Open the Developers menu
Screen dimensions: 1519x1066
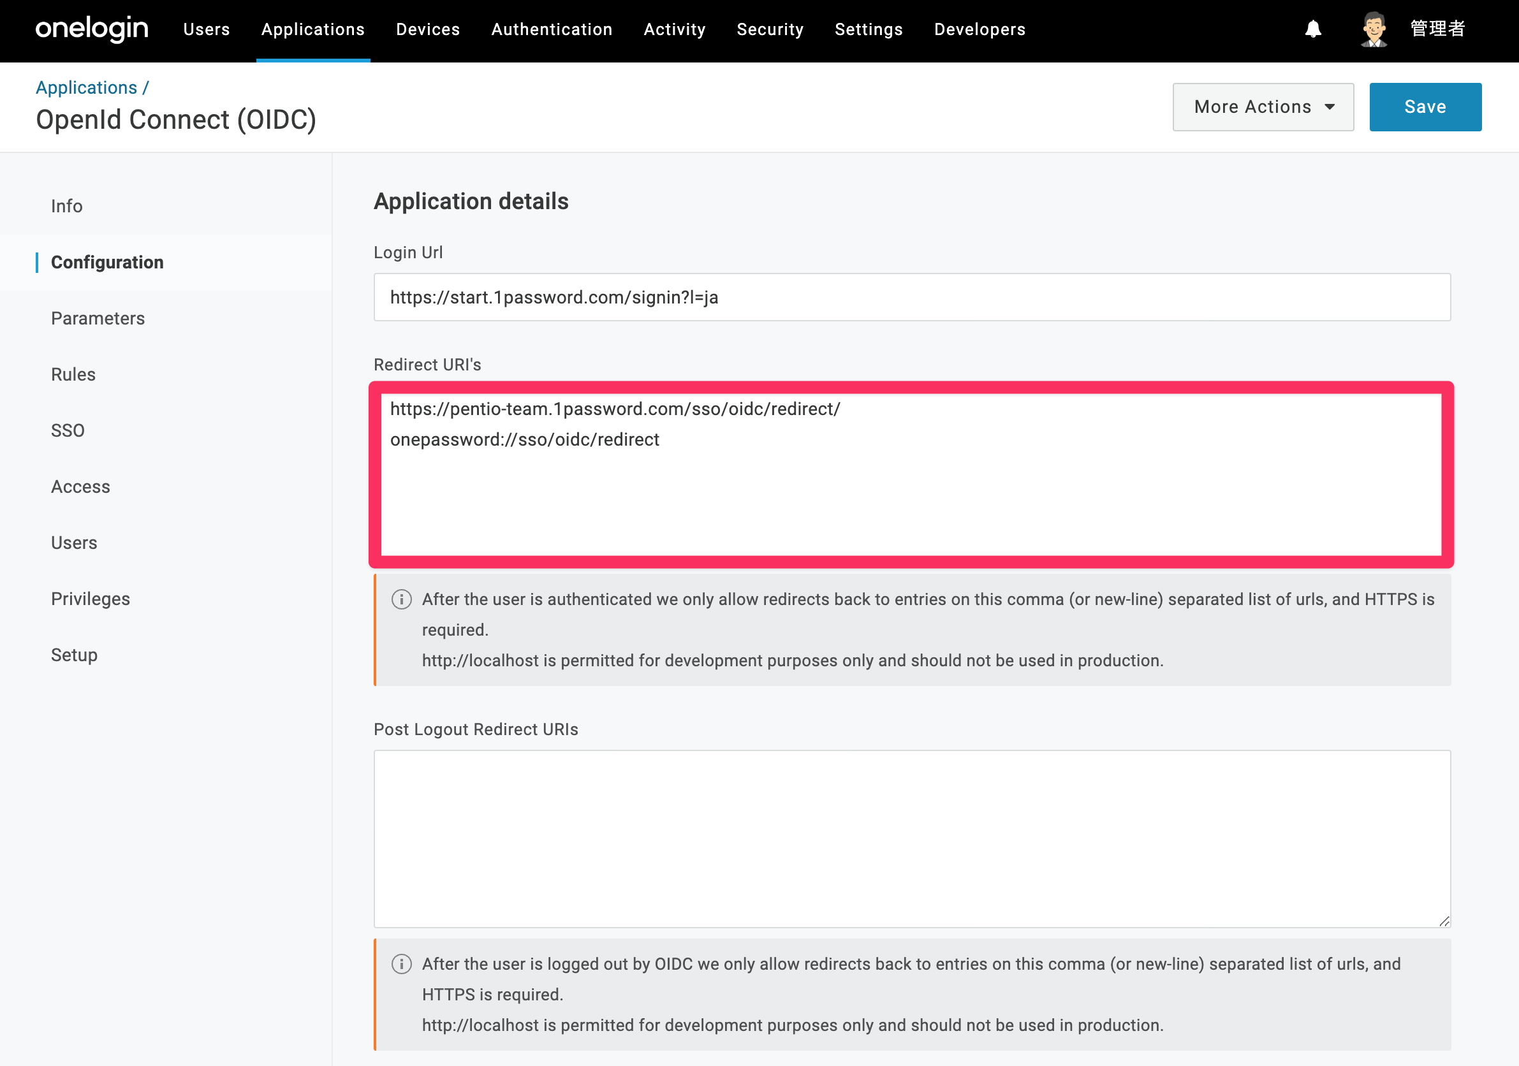coord(980,29)
